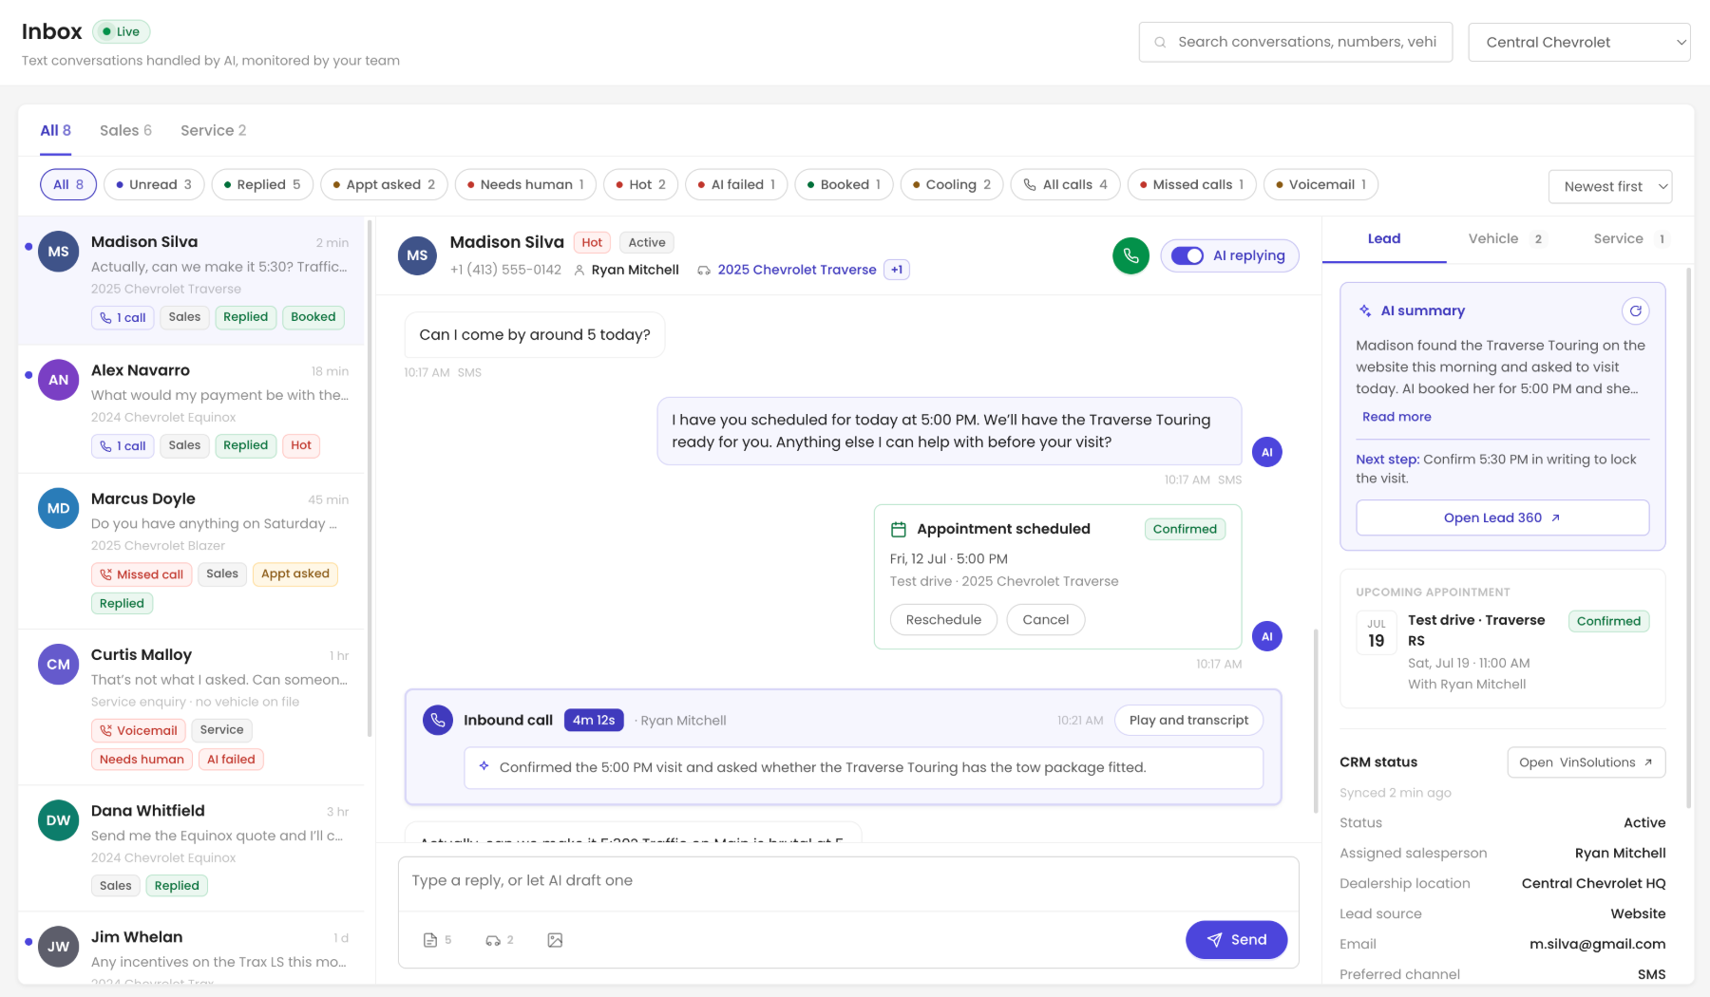Attach an image to the reply
This screenshot has height=997, width=1710.
coord(555,940)
